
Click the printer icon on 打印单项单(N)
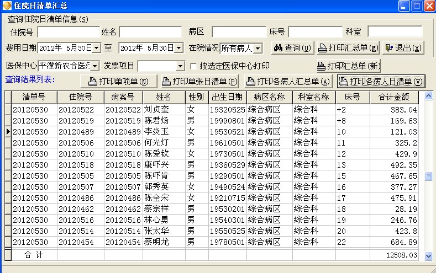point(93,82)
